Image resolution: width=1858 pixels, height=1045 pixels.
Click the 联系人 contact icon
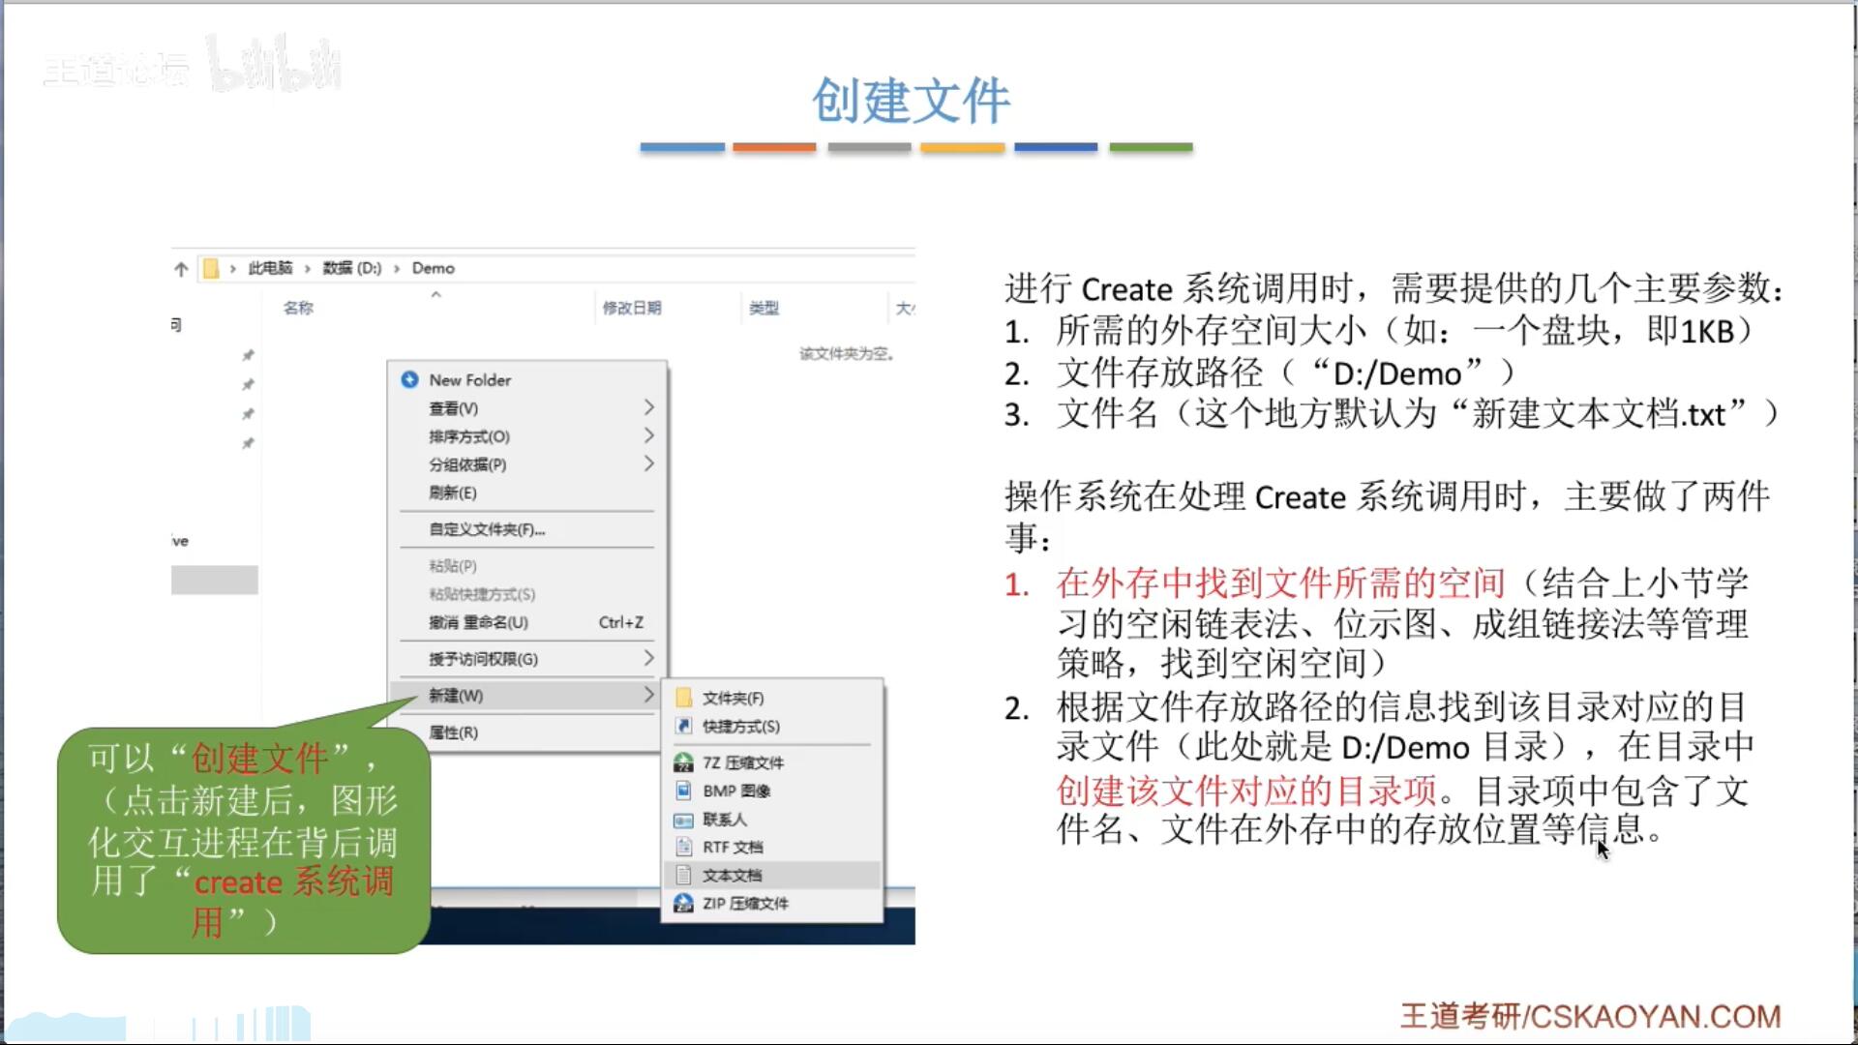[x=683, y=820]
